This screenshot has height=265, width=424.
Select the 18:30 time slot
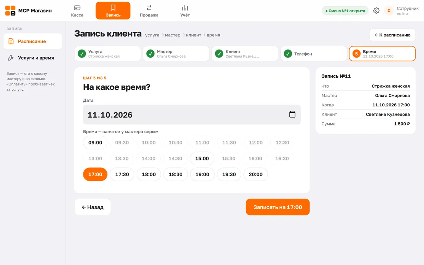176,175
